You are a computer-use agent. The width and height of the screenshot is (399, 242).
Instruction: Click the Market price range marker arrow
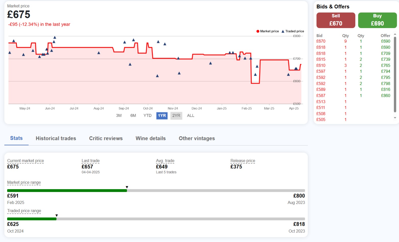click(127, 187)
